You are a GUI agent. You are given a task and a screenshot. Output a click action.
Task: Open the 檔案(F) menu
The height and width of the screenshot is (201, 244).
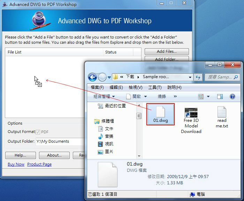[97, 87]
